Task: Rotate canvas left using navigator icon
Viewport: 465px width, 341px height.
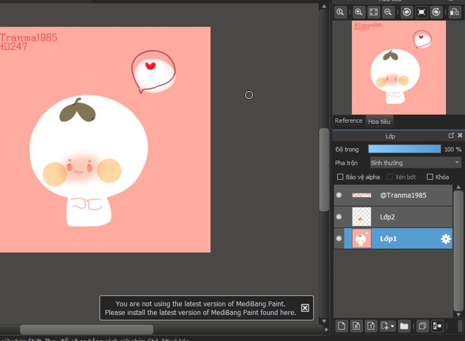Action: (407, 12)
